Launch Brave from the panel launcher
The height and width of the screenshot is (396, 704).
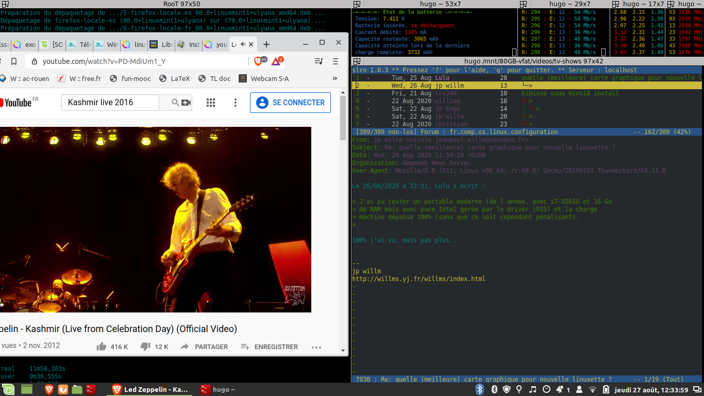[x=49, y=389]
